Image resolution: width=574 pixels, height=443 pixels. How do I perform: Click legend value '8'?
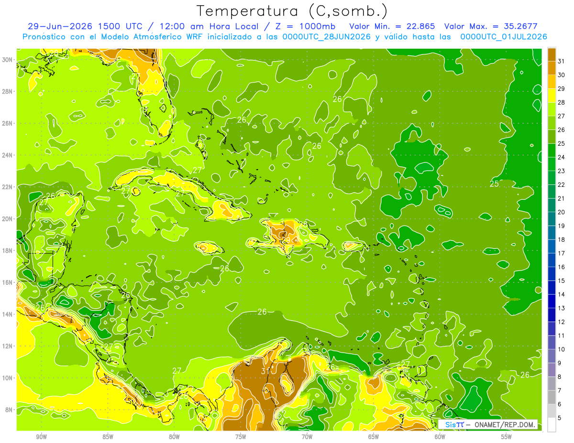click(x=560, y=377)
